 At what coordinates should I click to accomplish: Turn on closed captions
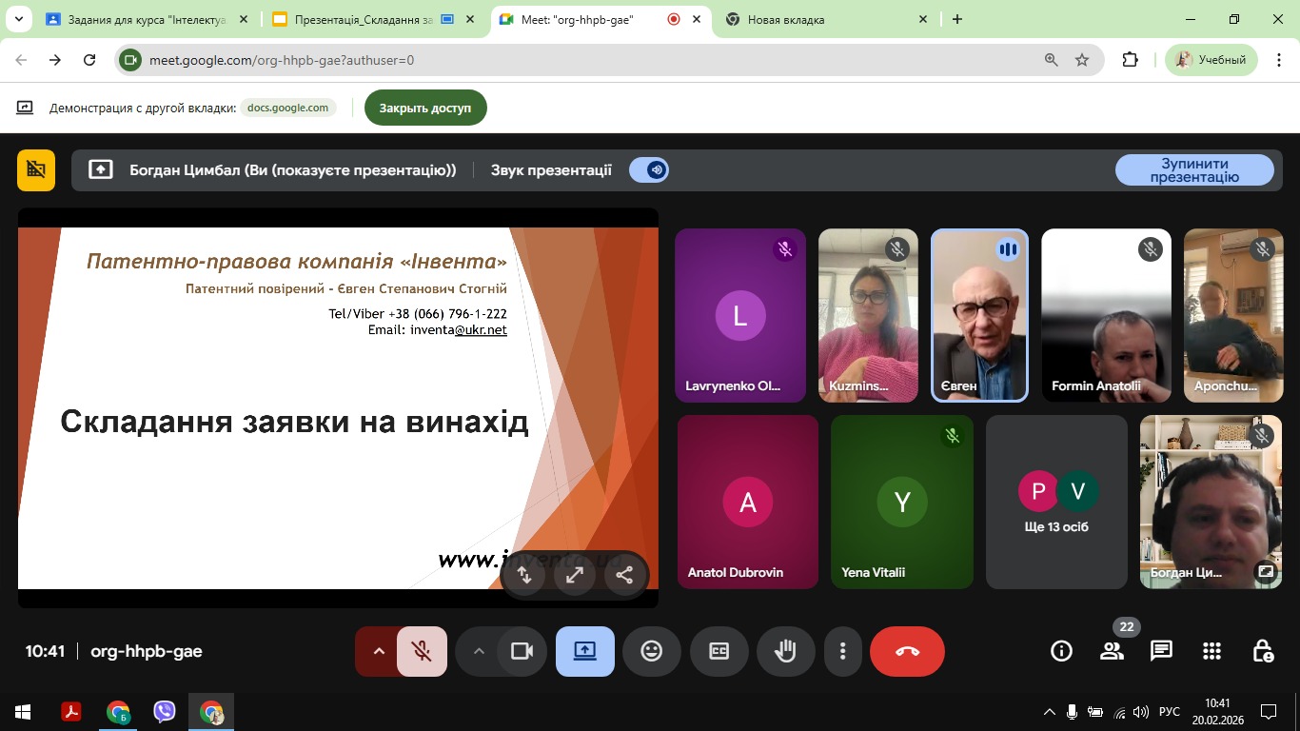coord(719,652)
